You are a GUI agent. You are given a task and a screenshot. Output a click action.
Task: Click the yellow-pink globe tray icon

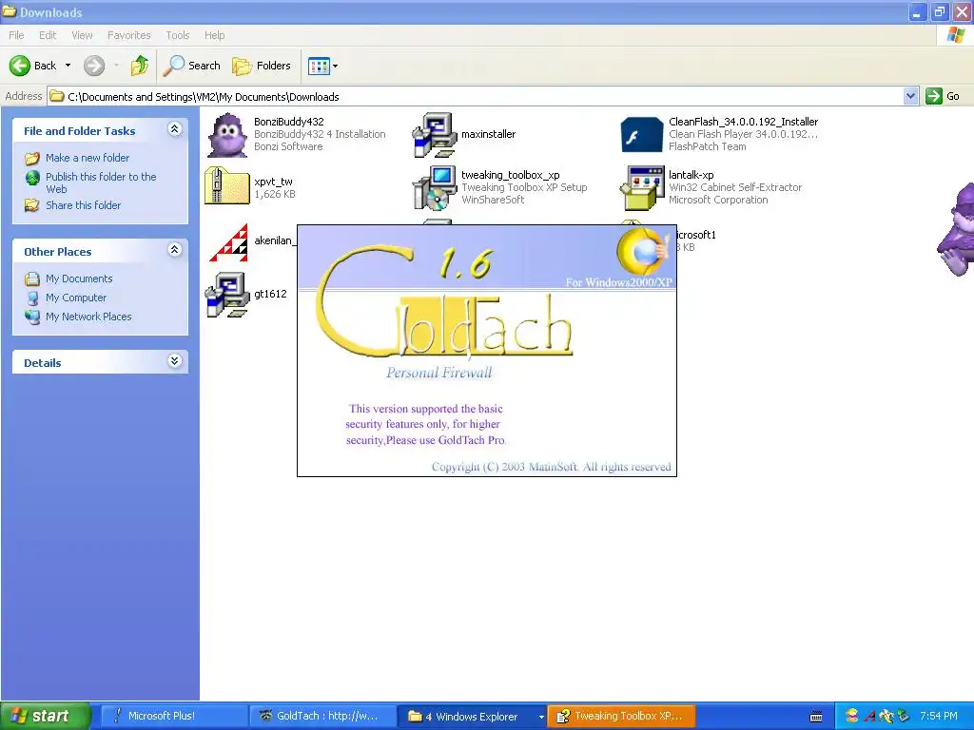pos(852,716)
